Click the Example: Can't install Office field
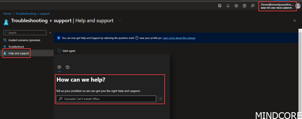The width and height of the screenshot is (302, 119). (x=106, y=99)
